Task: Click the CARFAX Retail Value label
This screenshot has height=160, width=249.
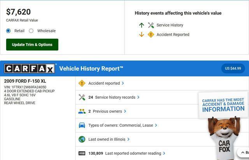Action: 22,20
